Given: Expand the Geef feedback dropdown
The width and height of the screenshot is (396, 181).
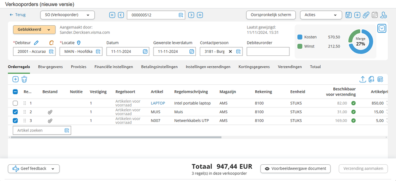Looking at the screenshot, I should pyautogui.click(x=34, y=169).
